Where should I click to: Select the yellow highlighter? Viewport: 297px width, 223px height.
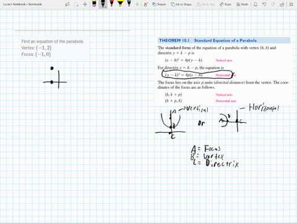point(120,4)
